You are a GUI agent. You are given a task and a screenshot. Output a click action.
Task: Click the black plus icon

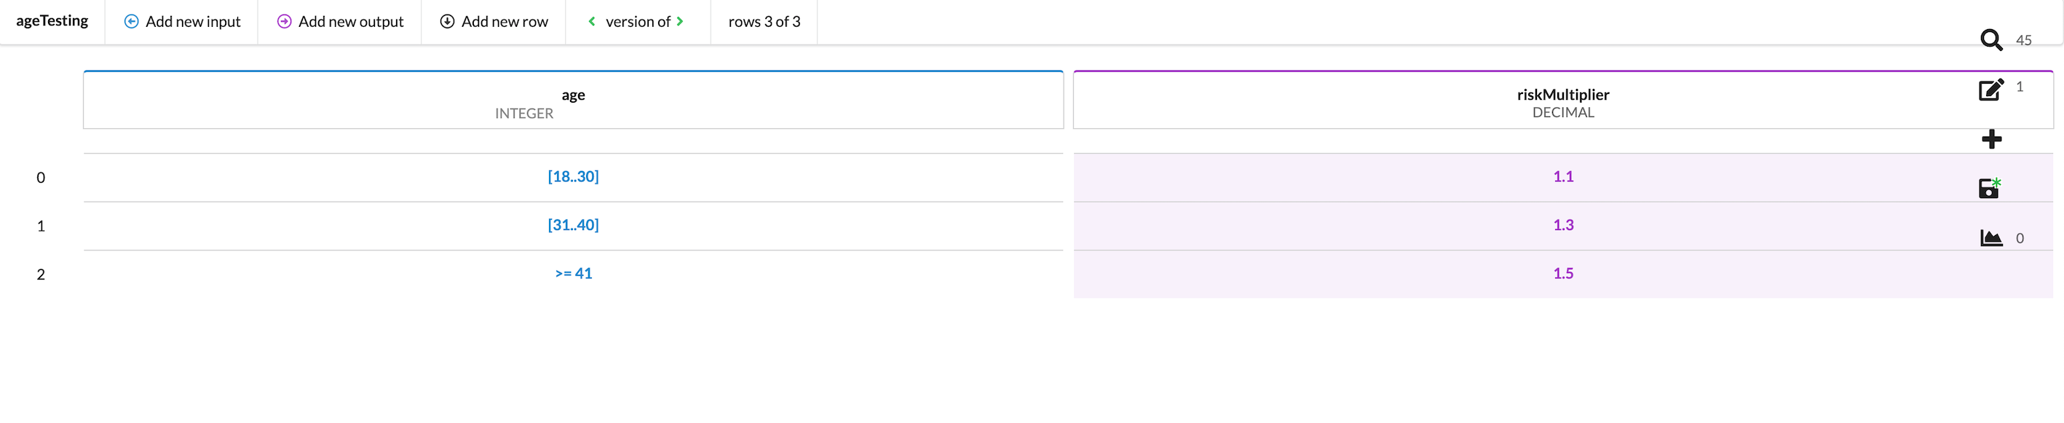1991,139
